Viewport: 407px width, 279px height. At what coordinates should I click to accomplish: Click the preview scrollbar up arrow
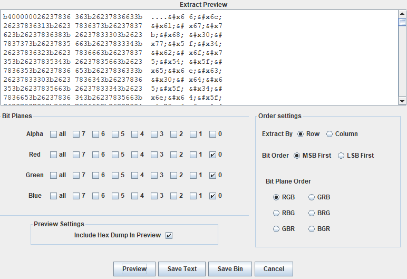coord(402,14)
